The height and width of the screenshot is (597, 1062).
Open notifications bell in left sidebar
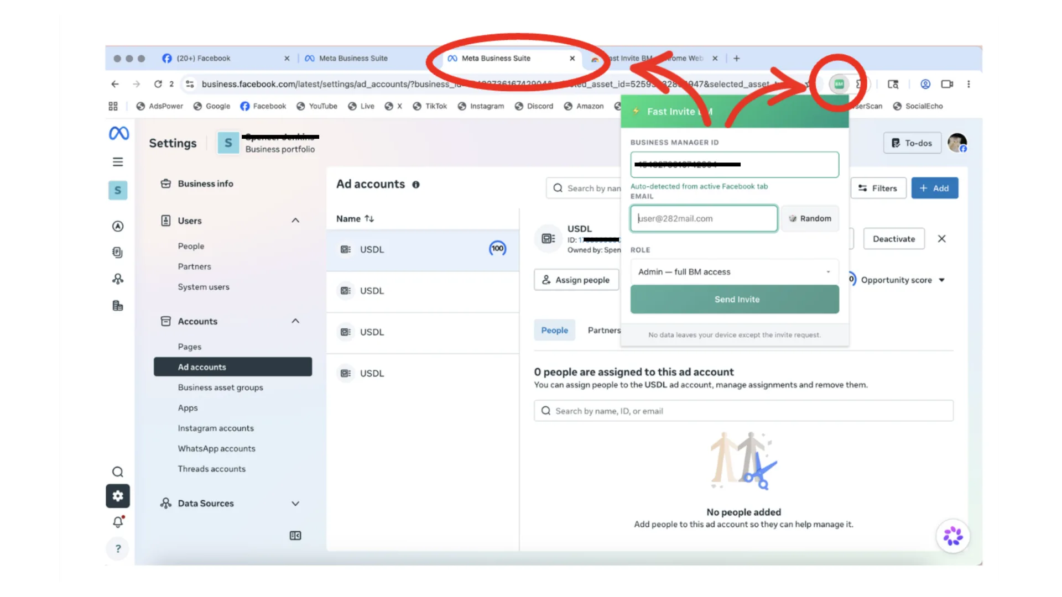(118, 522)
